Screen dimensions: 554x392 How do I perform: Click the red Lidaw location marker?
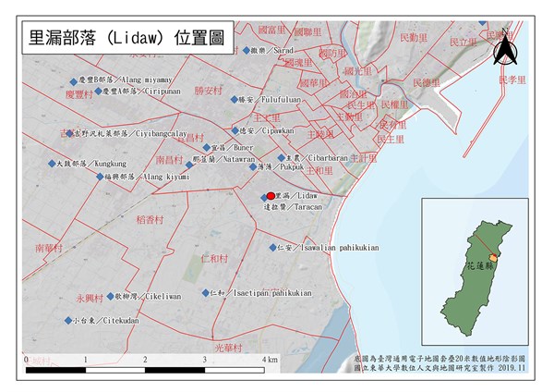(270, 195)
